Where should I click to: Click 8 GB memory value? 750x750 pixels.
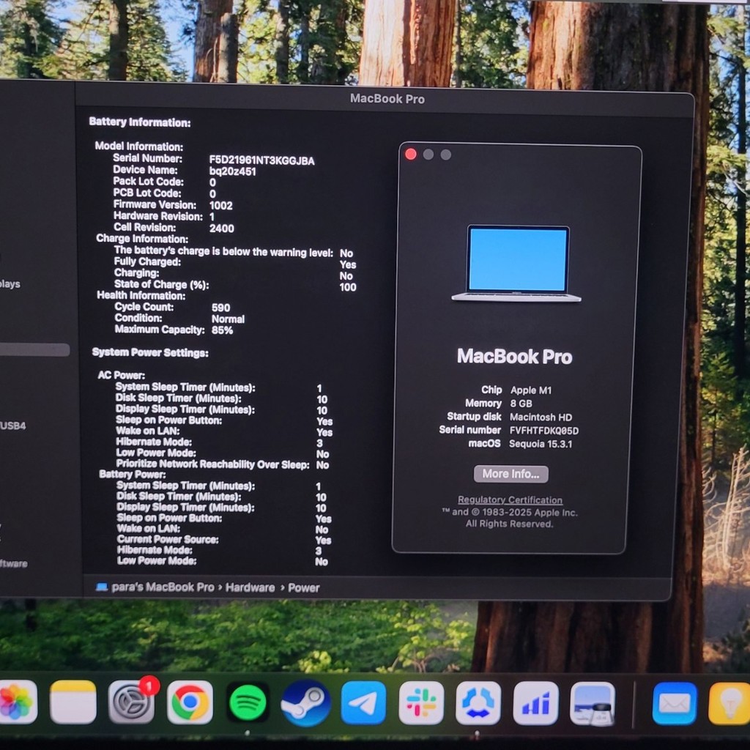(521, 404)
